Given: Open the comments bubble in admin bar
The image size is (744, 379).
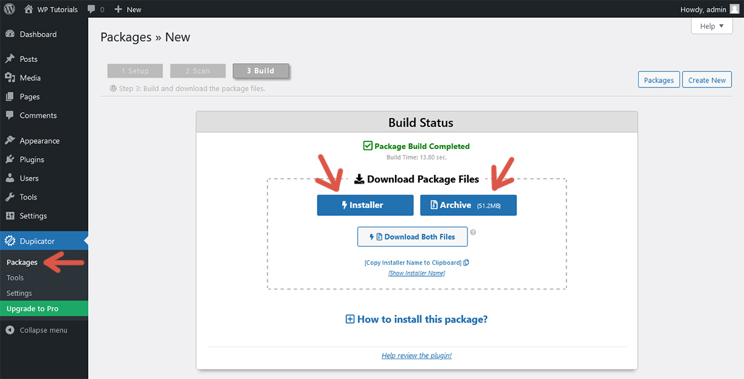Looking at the screenshot, I should coord(92,10).
